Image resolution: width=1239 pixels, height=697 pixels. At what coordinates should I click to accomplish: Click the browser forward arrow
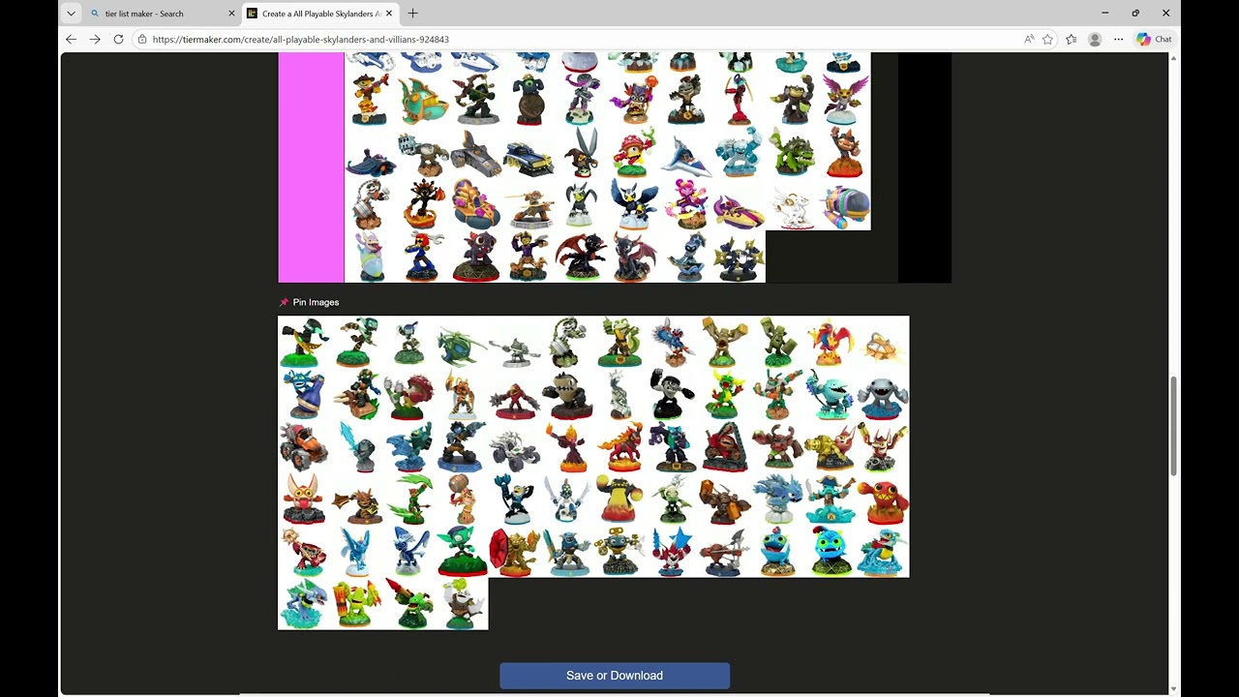(x=95, y=39)
